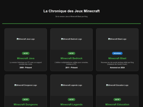143x107 pixels.
Task: Click the Minecraft Blast Logo image
Action: point(117,39)
